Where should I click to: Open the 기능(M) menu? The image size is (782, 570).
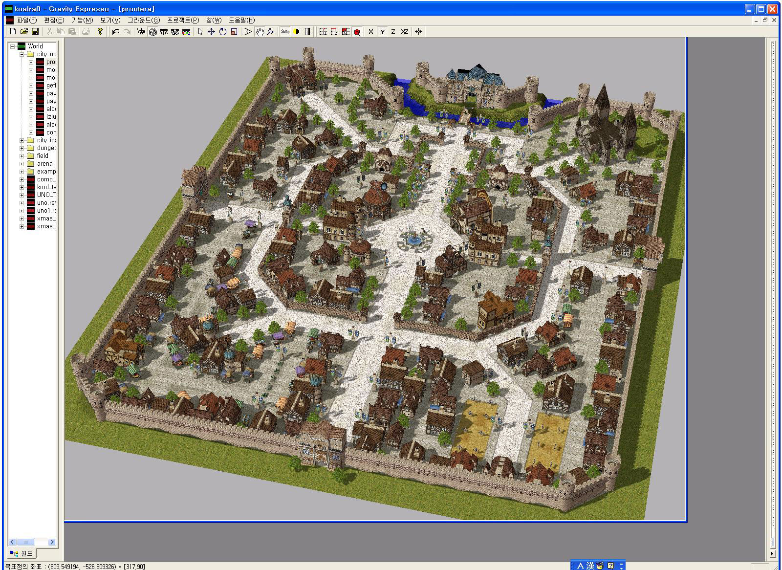point(82,20)
